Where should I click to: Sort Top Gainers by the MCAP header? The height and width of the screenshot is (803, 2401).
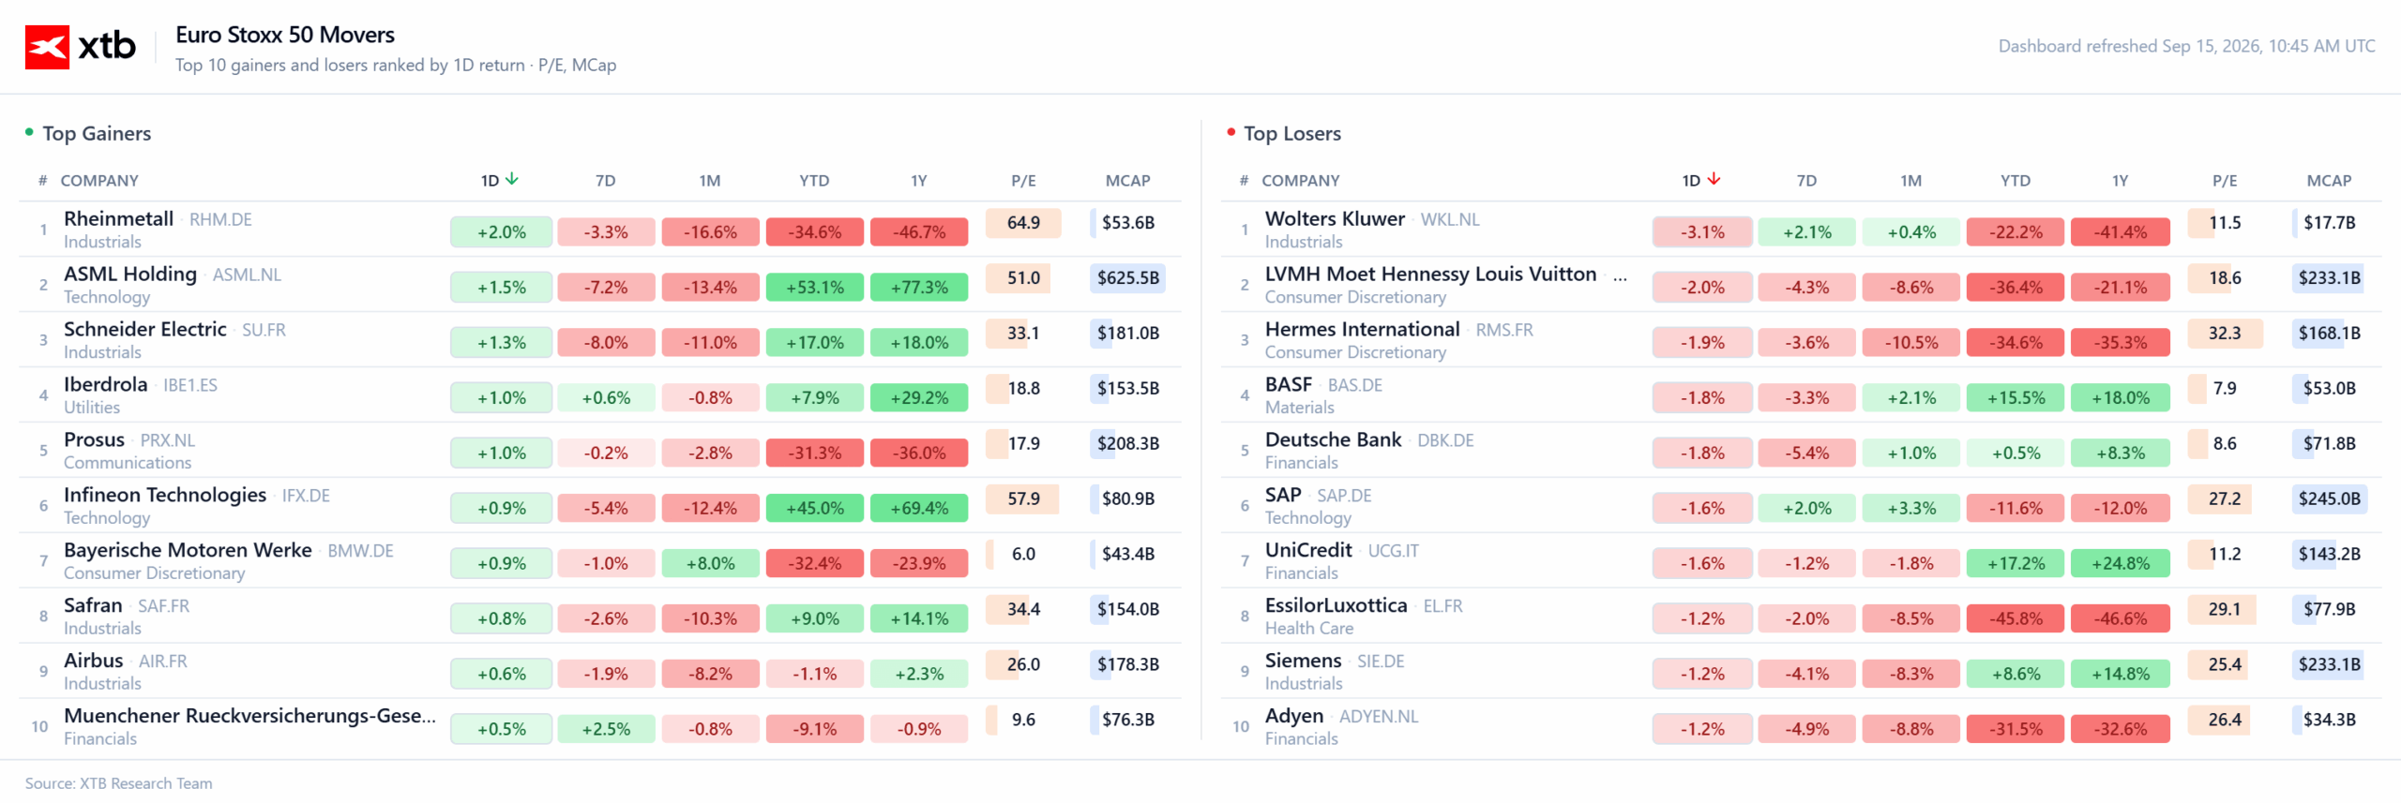coord(1127,181)
